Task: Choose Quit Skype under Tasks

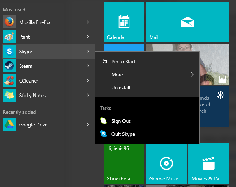Action: coord(147,134)
